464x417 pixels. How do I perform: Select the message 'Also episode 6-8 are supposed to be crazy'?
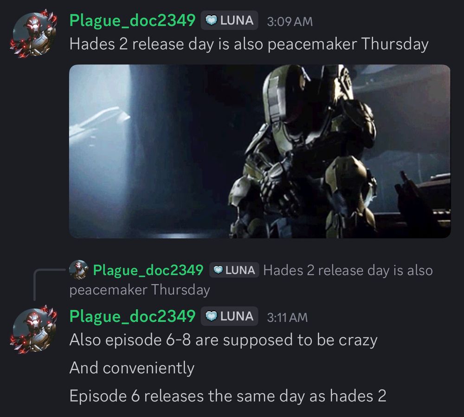(224, 340)
